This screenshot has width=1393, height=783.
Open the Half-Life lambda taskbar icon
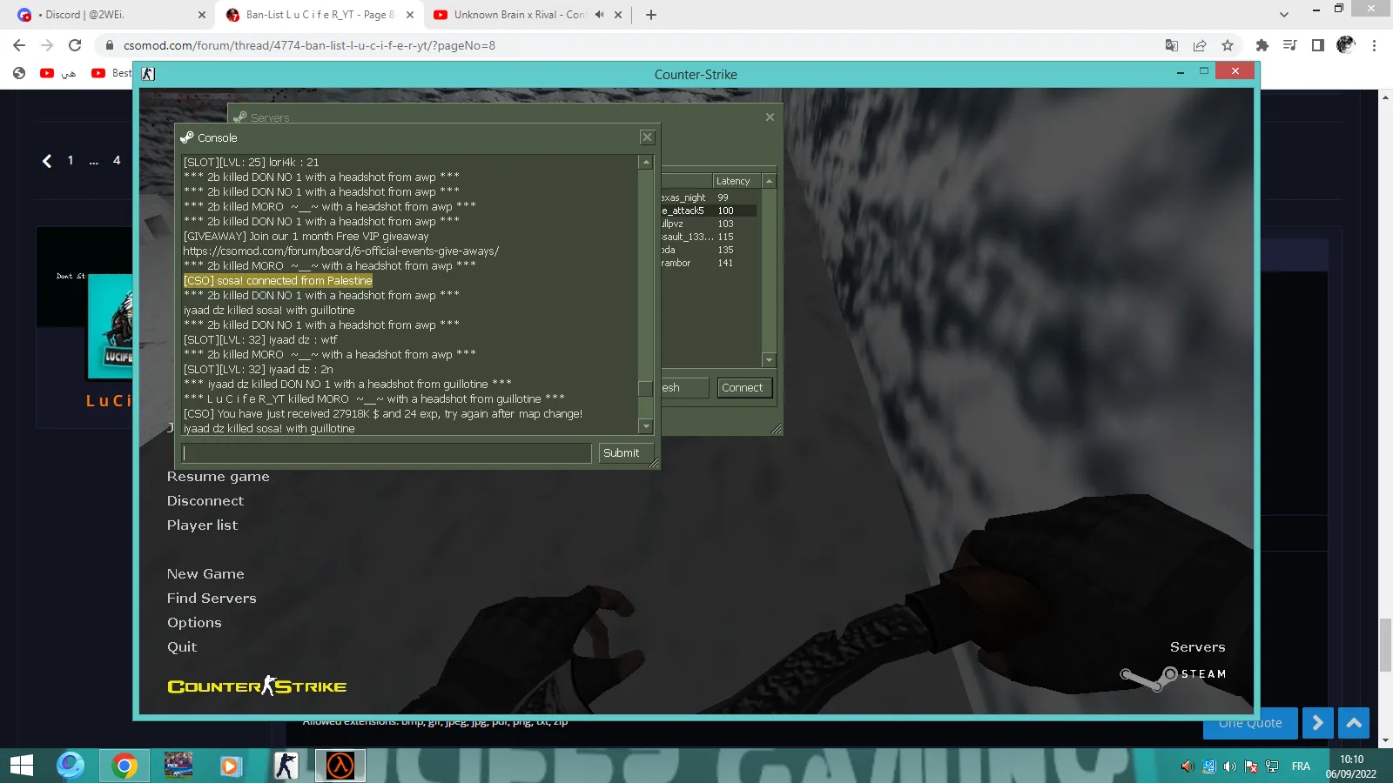[x=340, y=766]
